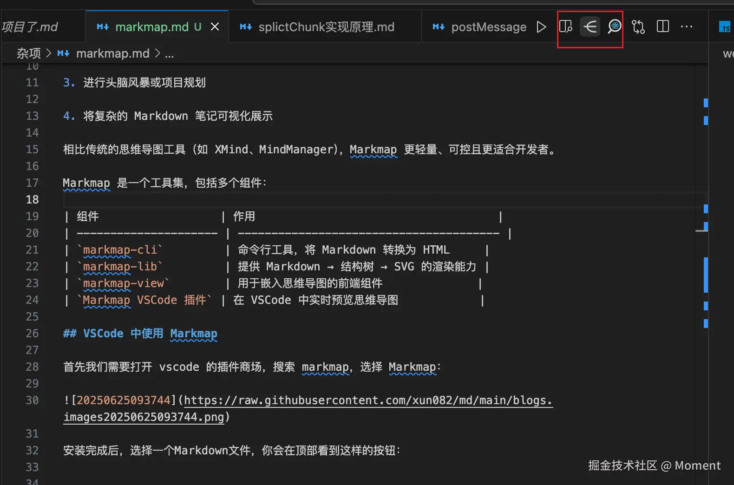Open the Markdown preview to the side icon

pos(565,27)
